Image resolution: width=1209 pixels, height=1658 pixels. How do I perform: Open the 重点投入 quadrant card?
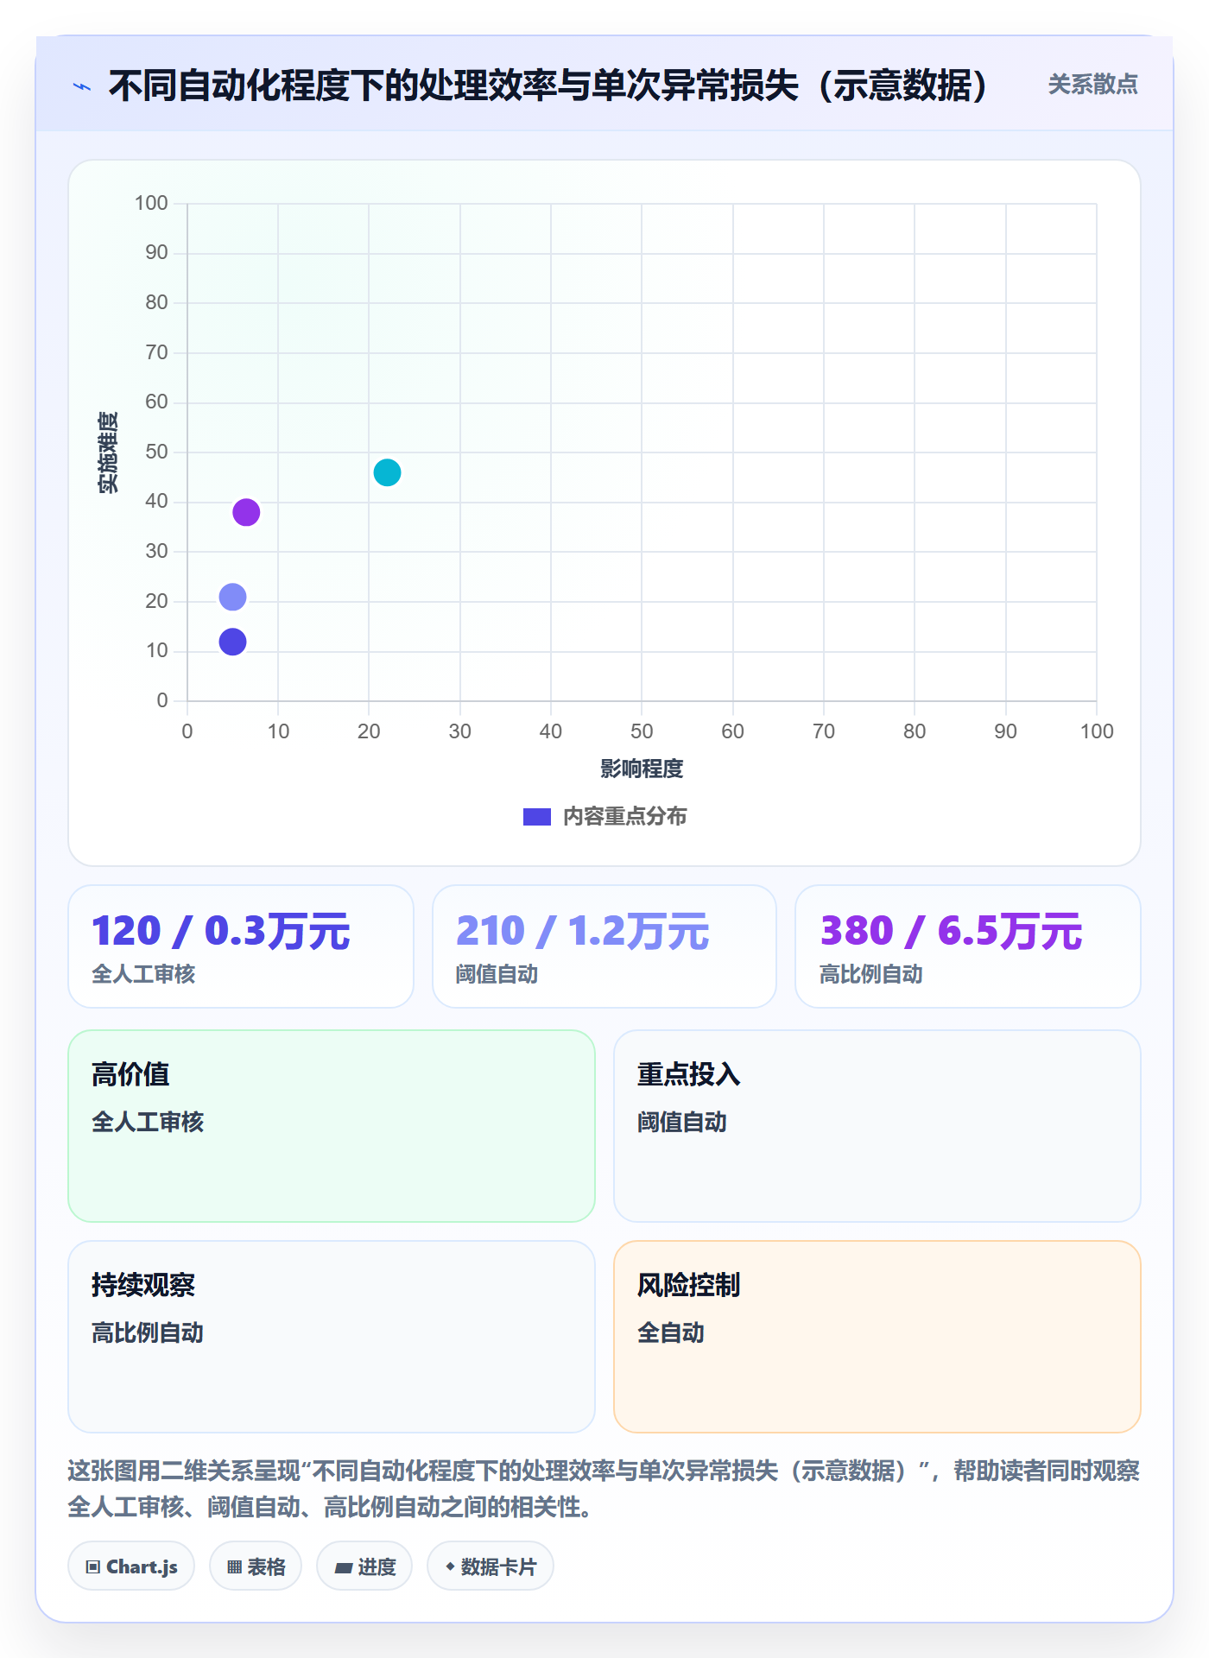click(x=877, y=1126)
